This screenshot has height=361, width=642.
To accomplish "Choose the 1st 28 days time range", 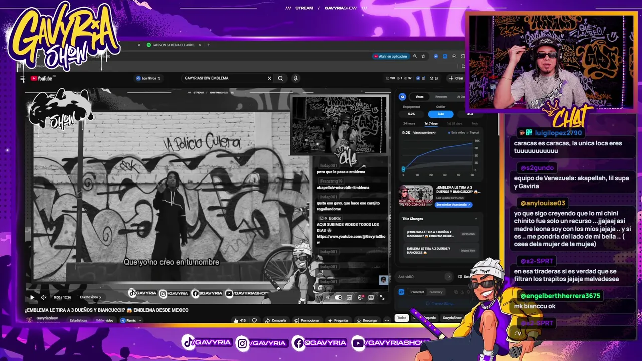I will 454,123.
